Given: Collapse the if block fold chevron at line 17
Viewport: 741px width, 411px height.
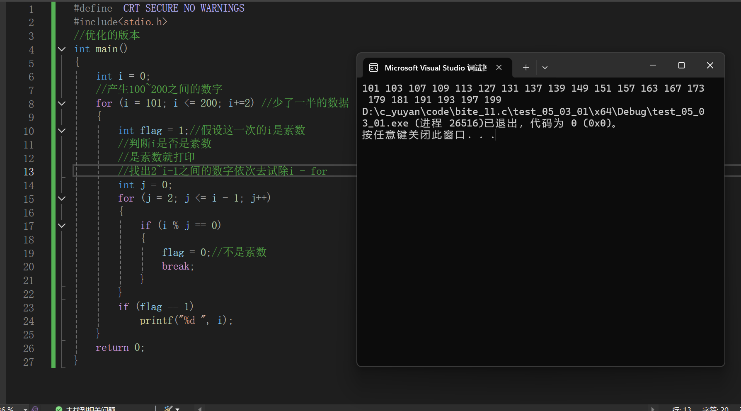Looking at the screenshot, I should coord(61,225).
